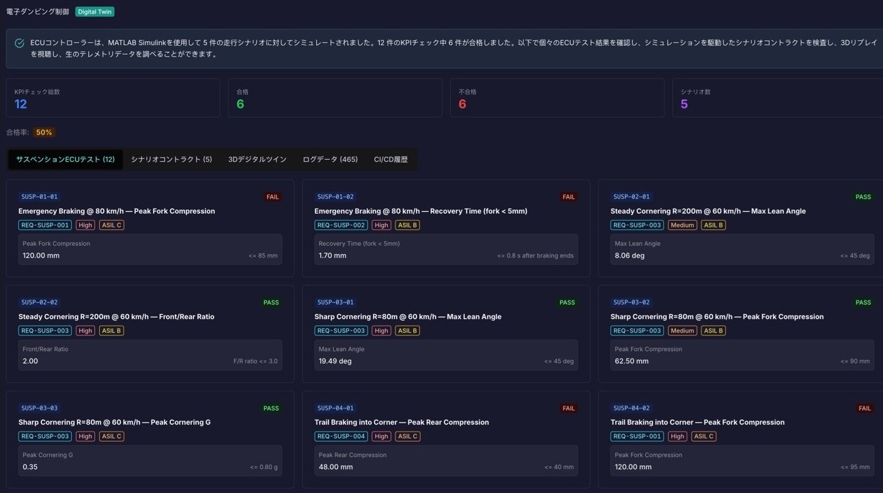Select the 合格 stat card label
Image resolution: width=883 pixels, height=493 pixels.
pyautogui.click(x=242, y=91)
